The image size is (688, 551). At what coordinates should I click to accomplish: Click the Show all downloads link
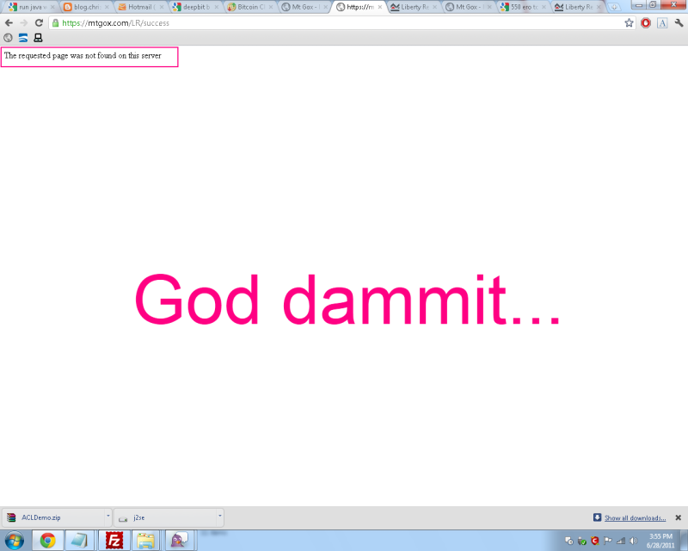[635, 517]
